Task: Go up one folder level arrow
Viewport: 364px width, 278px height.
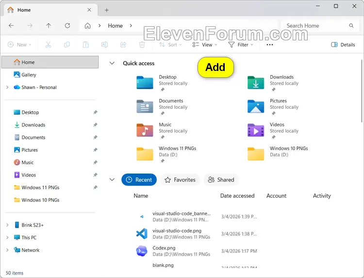Action: click(49, 26)
